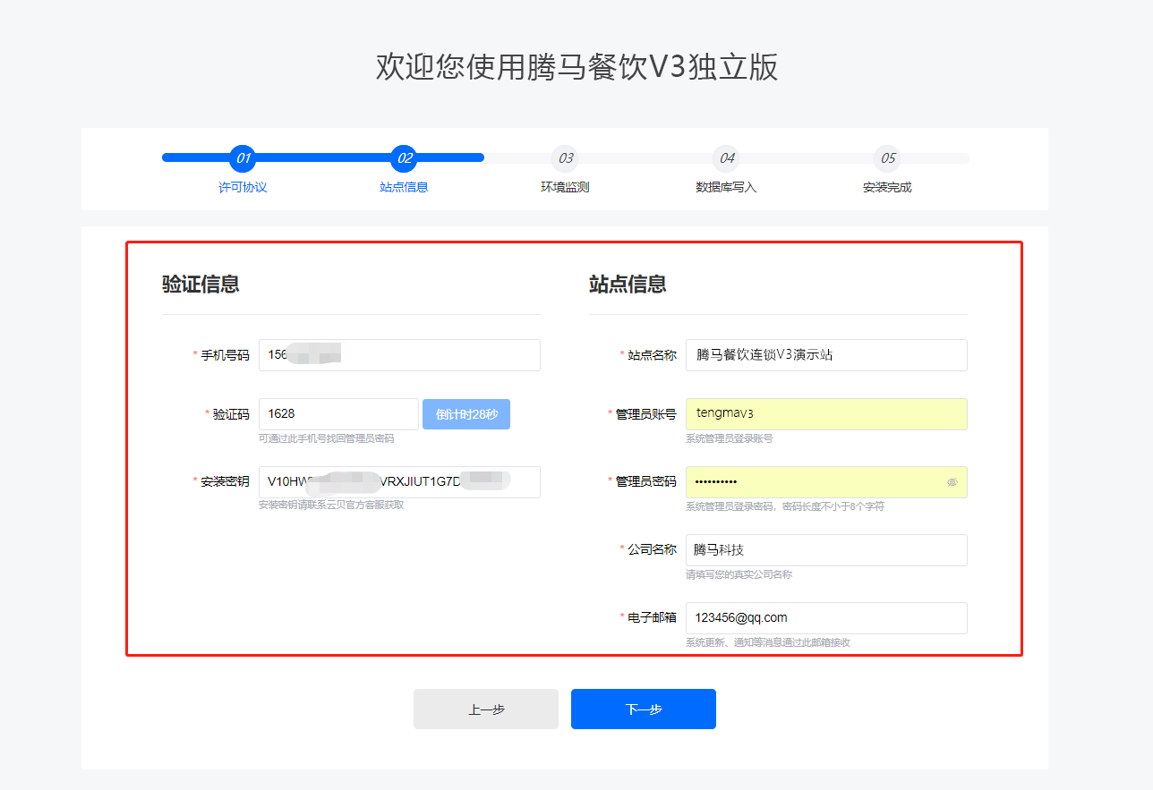Select the 站点信息 step label
This screenshot has height=790, width=1153.
pos(404,188)
